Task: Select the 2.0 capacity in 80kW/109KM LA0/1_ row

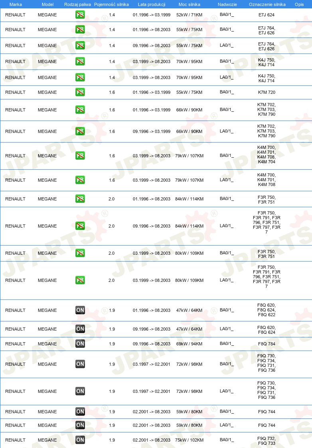Action: pyautogui.click(x=112, y=280)
